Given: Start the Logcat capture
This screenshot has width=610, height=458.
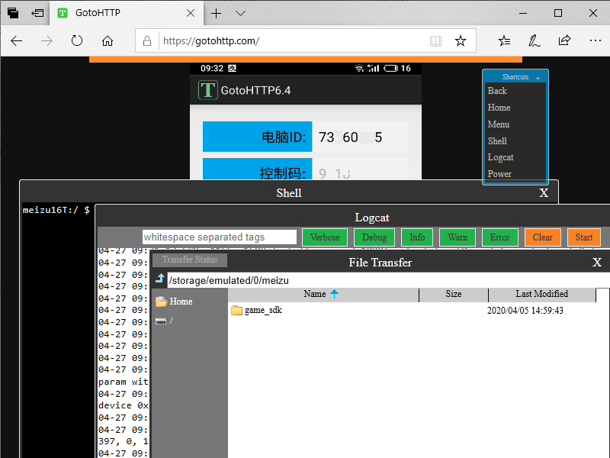Looking at the screenshot, I should pyautogui.click(x=584, y=237).
